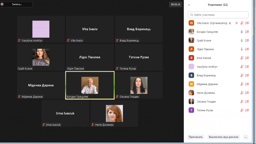Toggle mute for Влад Боринець in participants list
The height and width of the screenshot is (144, 256).
coord(241,75)
